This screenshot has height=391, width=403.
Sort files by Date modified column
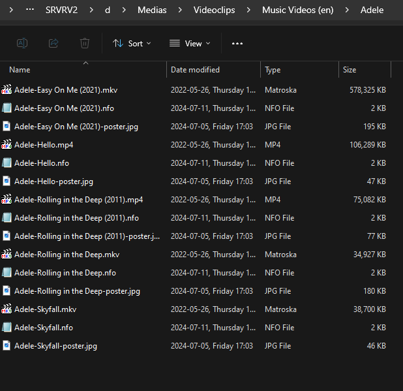coord(195,70)
